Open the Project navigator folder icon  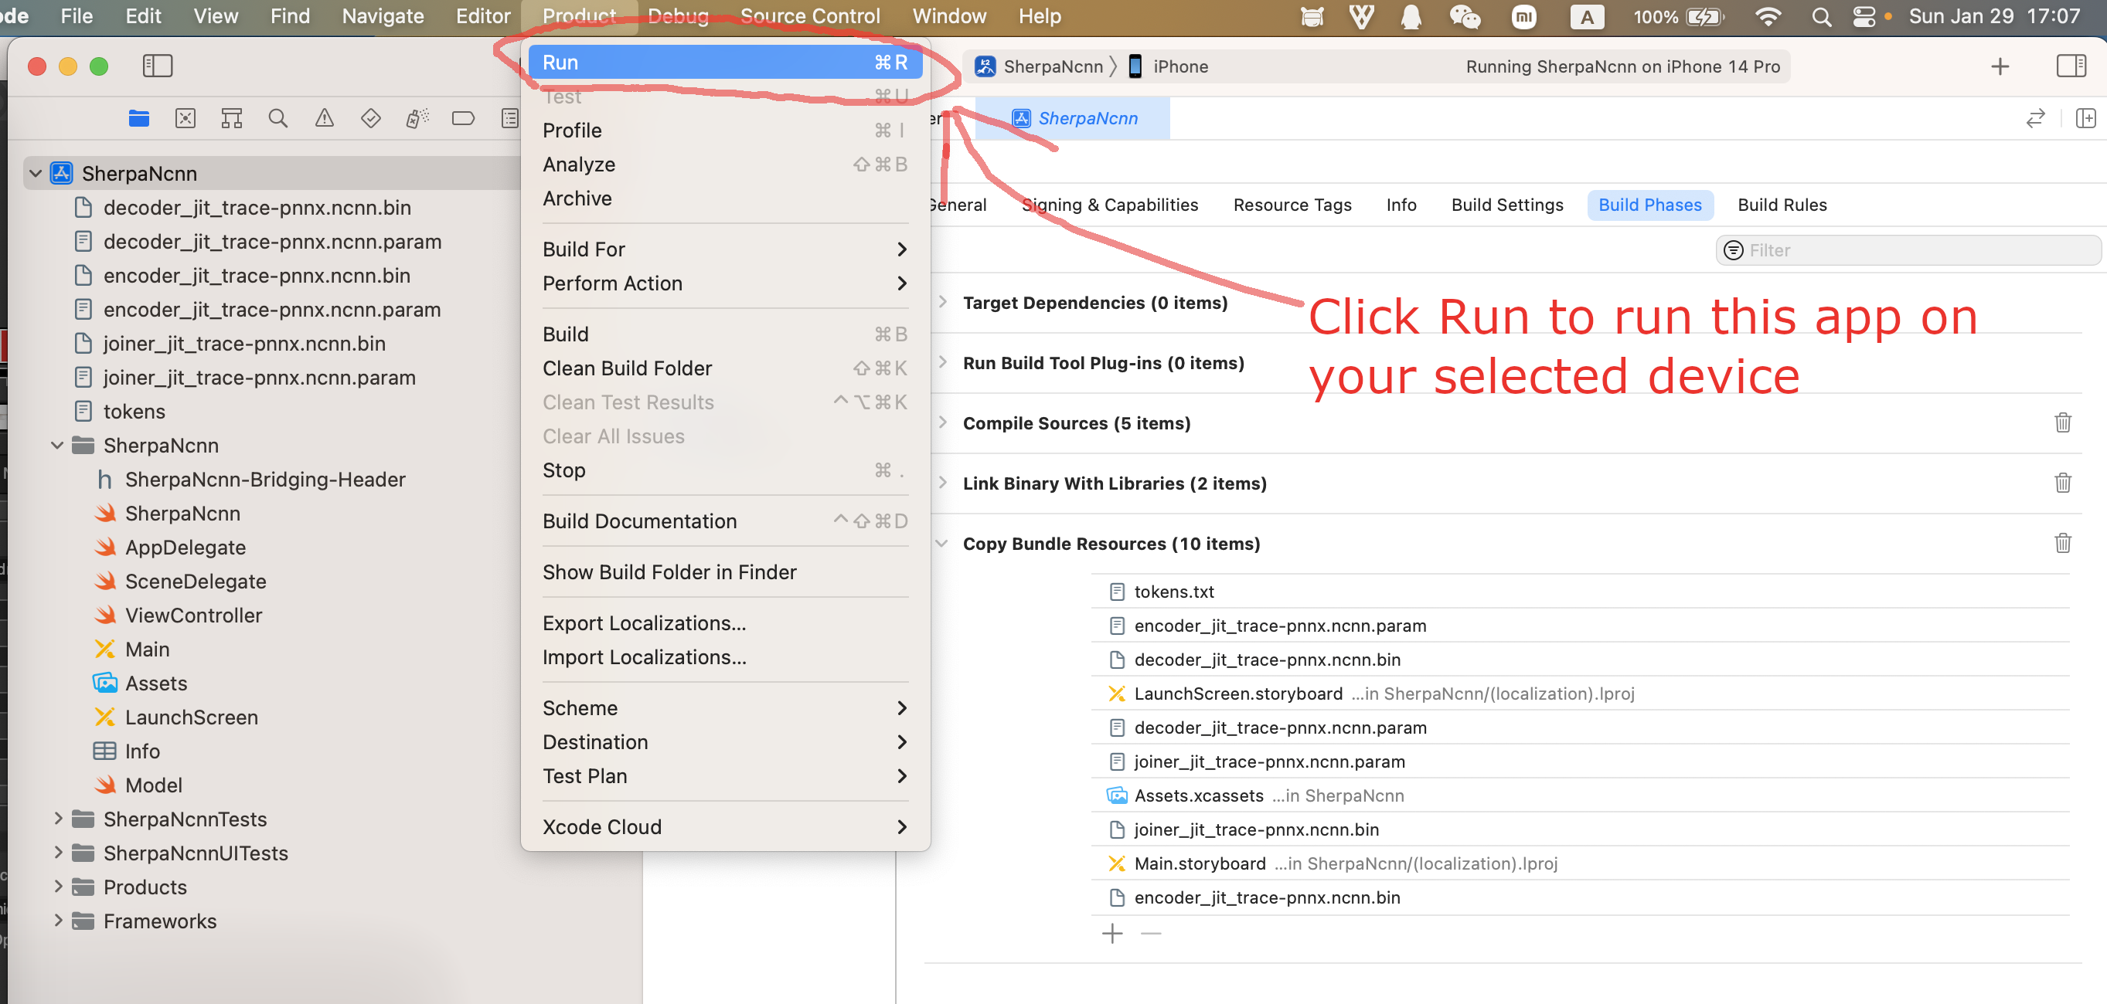tap(139, 119)
